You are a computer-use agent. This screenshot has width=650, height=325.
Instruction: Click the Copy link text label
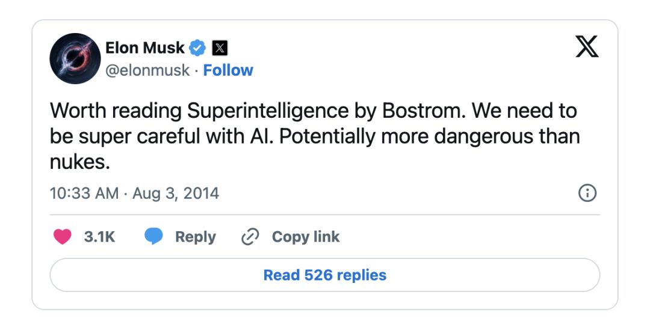coord(306,237)
